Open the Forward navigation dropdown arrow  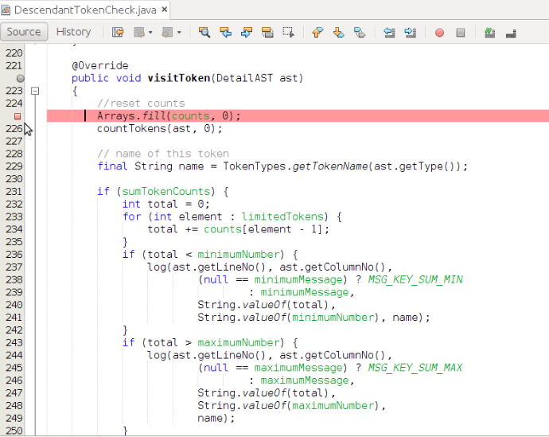[x=179, y=33]
